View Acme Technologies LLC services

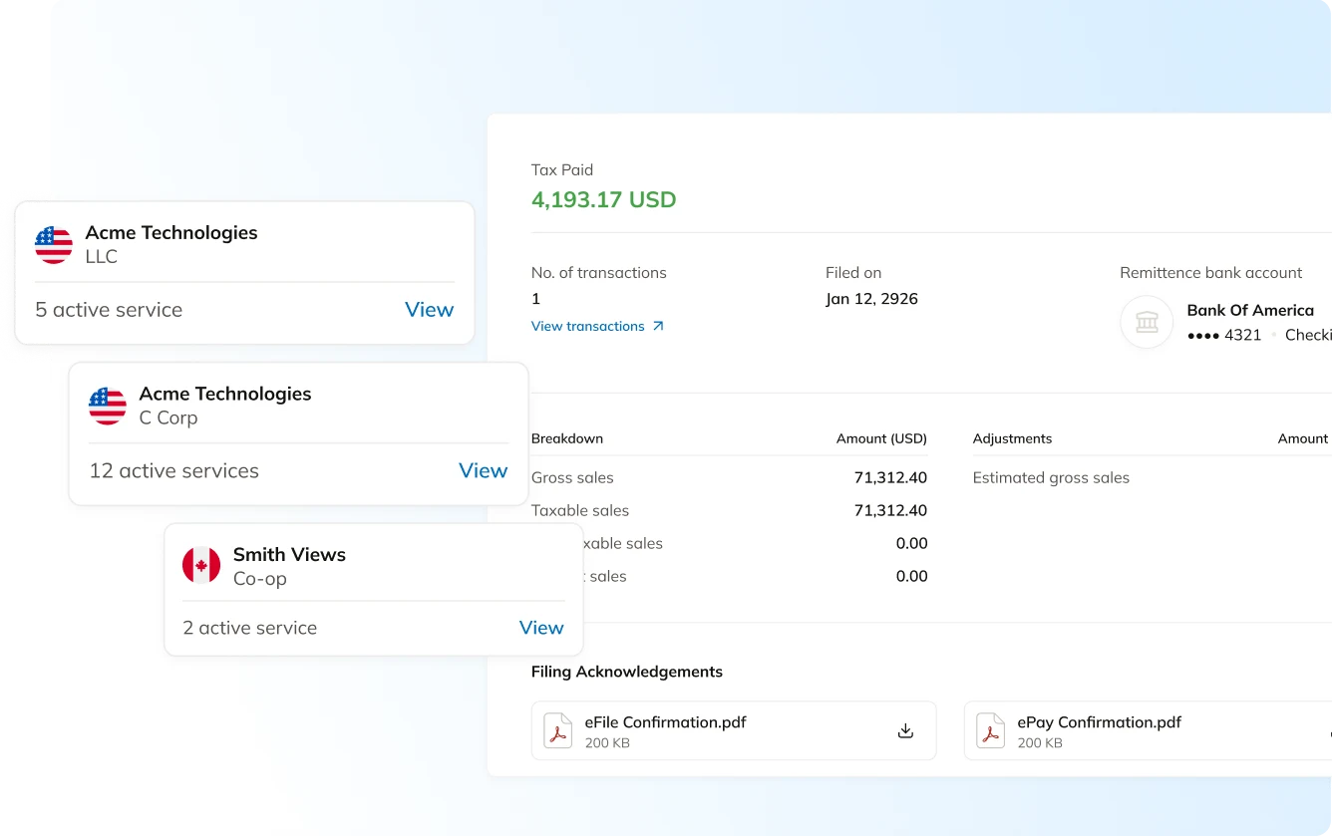coord(429,310)
